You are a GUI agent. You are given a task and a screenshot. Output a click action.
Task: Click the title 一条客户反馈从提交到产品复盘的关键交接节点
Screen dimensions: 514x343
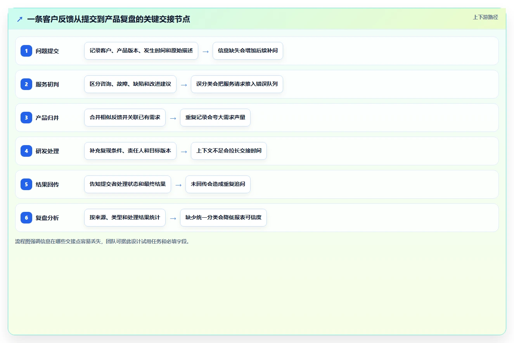coord(109,19)
